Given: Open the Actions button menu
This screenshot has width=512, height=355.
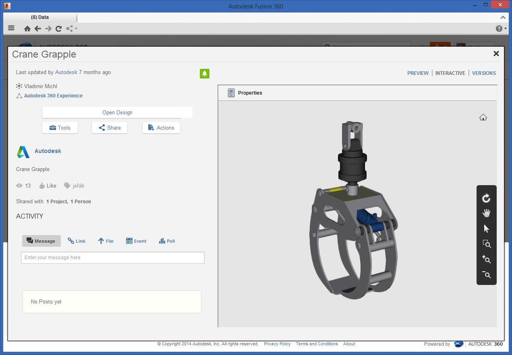Looking at the screenshot, I should tap(161, 128).
